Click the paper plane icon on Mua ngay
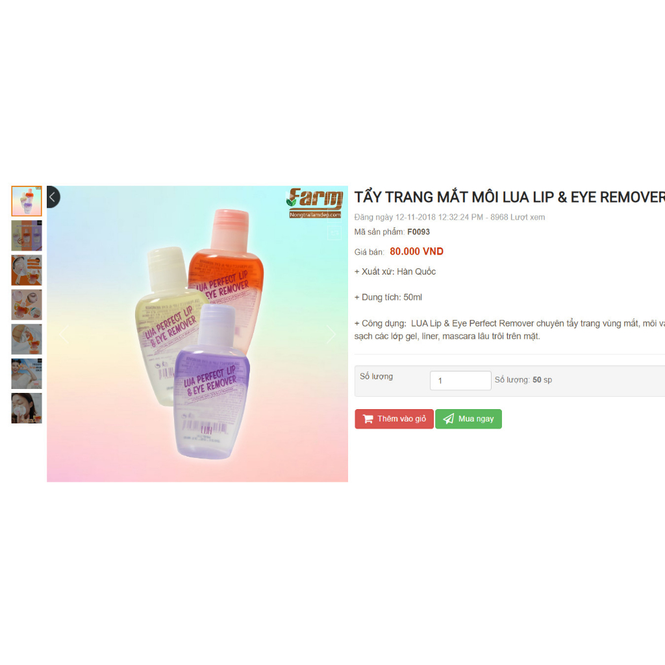 (448, 419)
